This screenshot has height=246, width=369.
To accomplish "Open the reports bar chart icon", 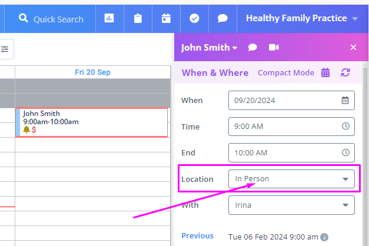I will click(x=109, y=18).
